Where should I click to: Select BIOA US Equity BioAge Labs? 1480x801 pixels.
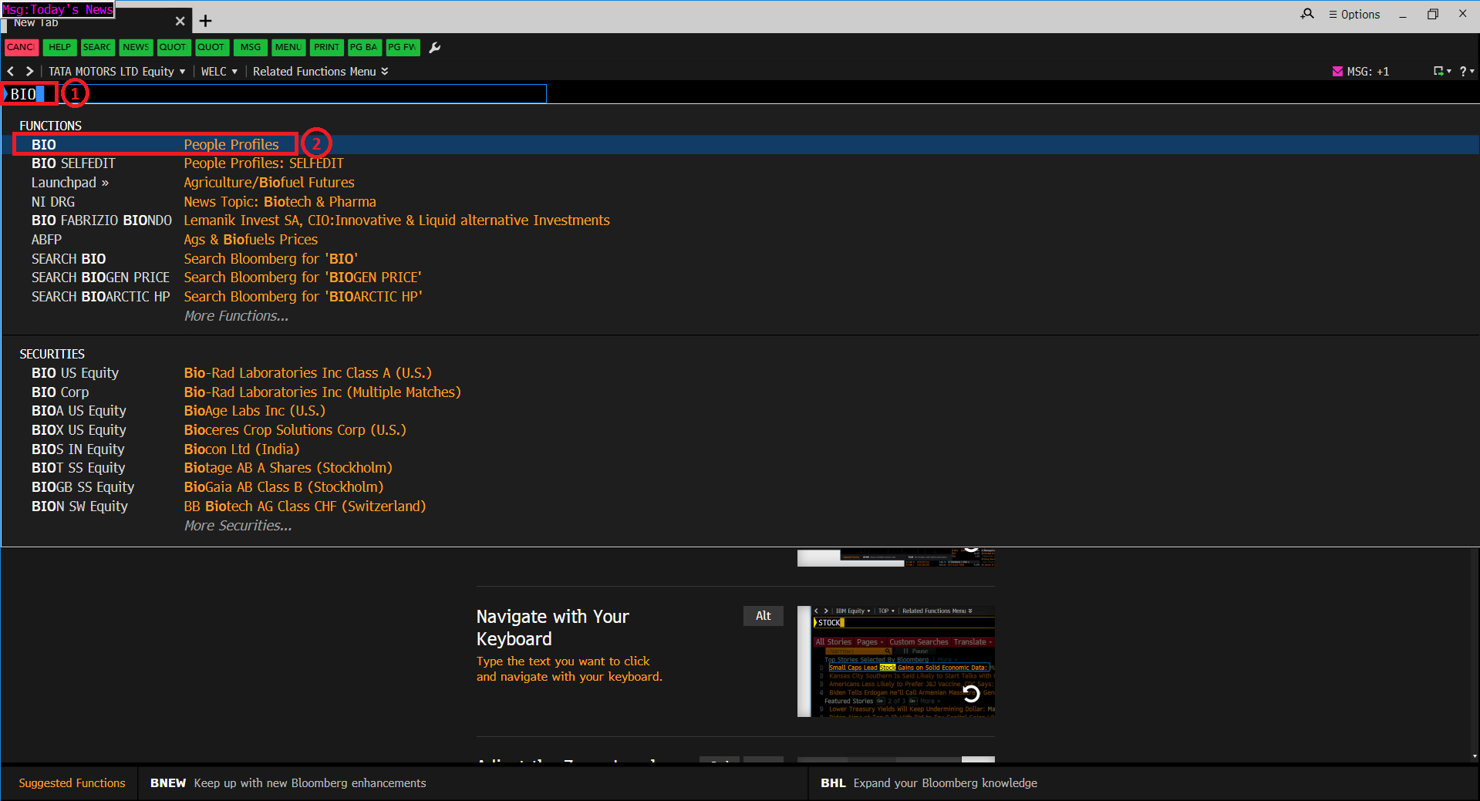[740, 411]
